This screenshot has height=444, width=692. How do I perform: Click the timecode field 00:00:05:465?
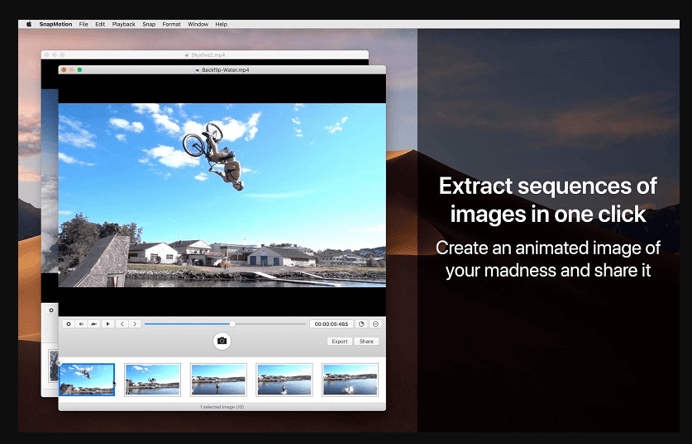[x=332, y=324]
